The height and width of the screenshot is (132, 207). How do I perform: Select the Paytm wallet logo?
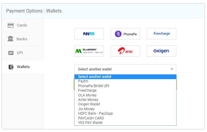coord(89,34)
